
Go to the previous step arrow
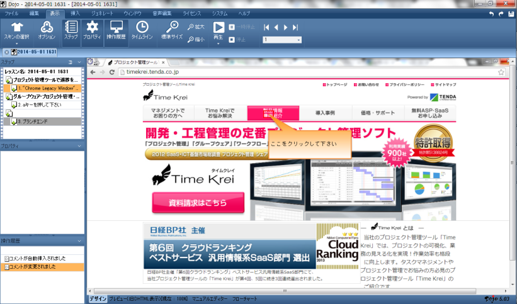click(x=276, y=27)
